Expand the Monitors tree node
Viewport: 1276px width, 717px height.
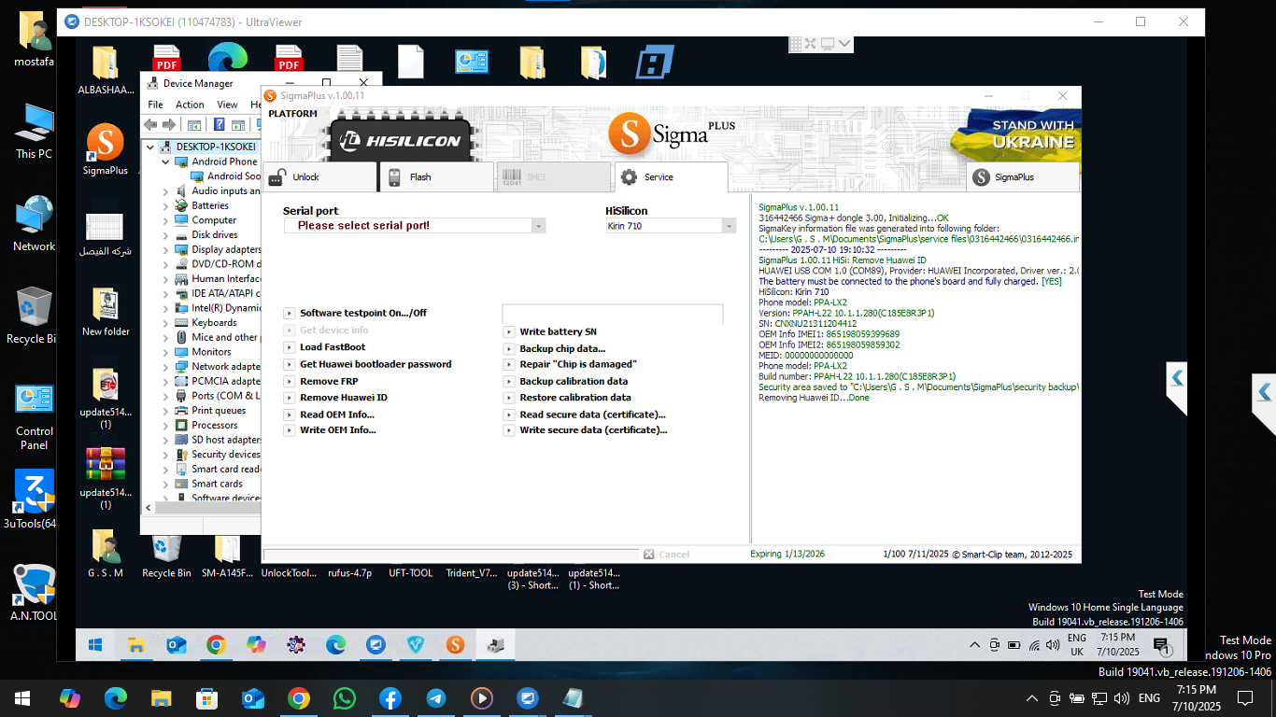pos(166,352)
